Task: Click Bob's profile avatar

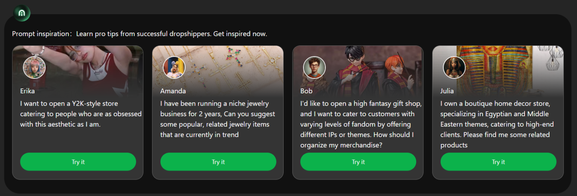Action: point(314,67)
